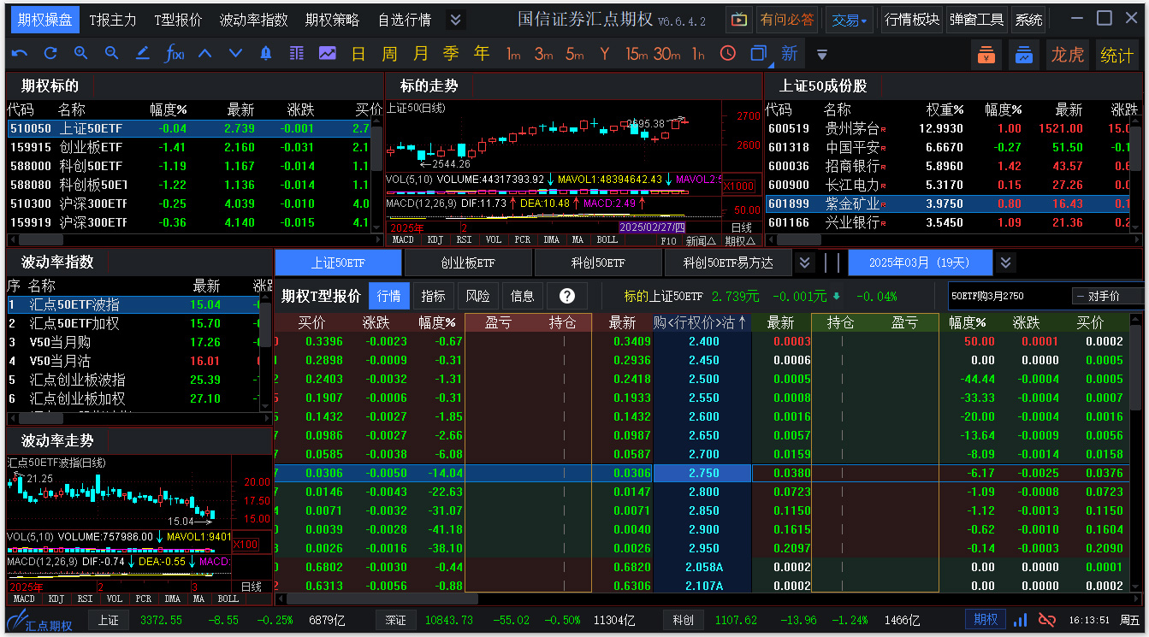Click the signal bars icon in status bar
Image resolution: width=1149 pixels, height=637 pixels.
pos(1021,620)
